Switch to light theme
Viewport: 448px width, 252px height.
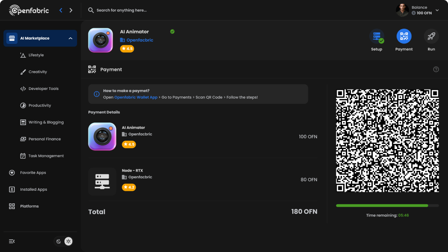tap(68, 241)
